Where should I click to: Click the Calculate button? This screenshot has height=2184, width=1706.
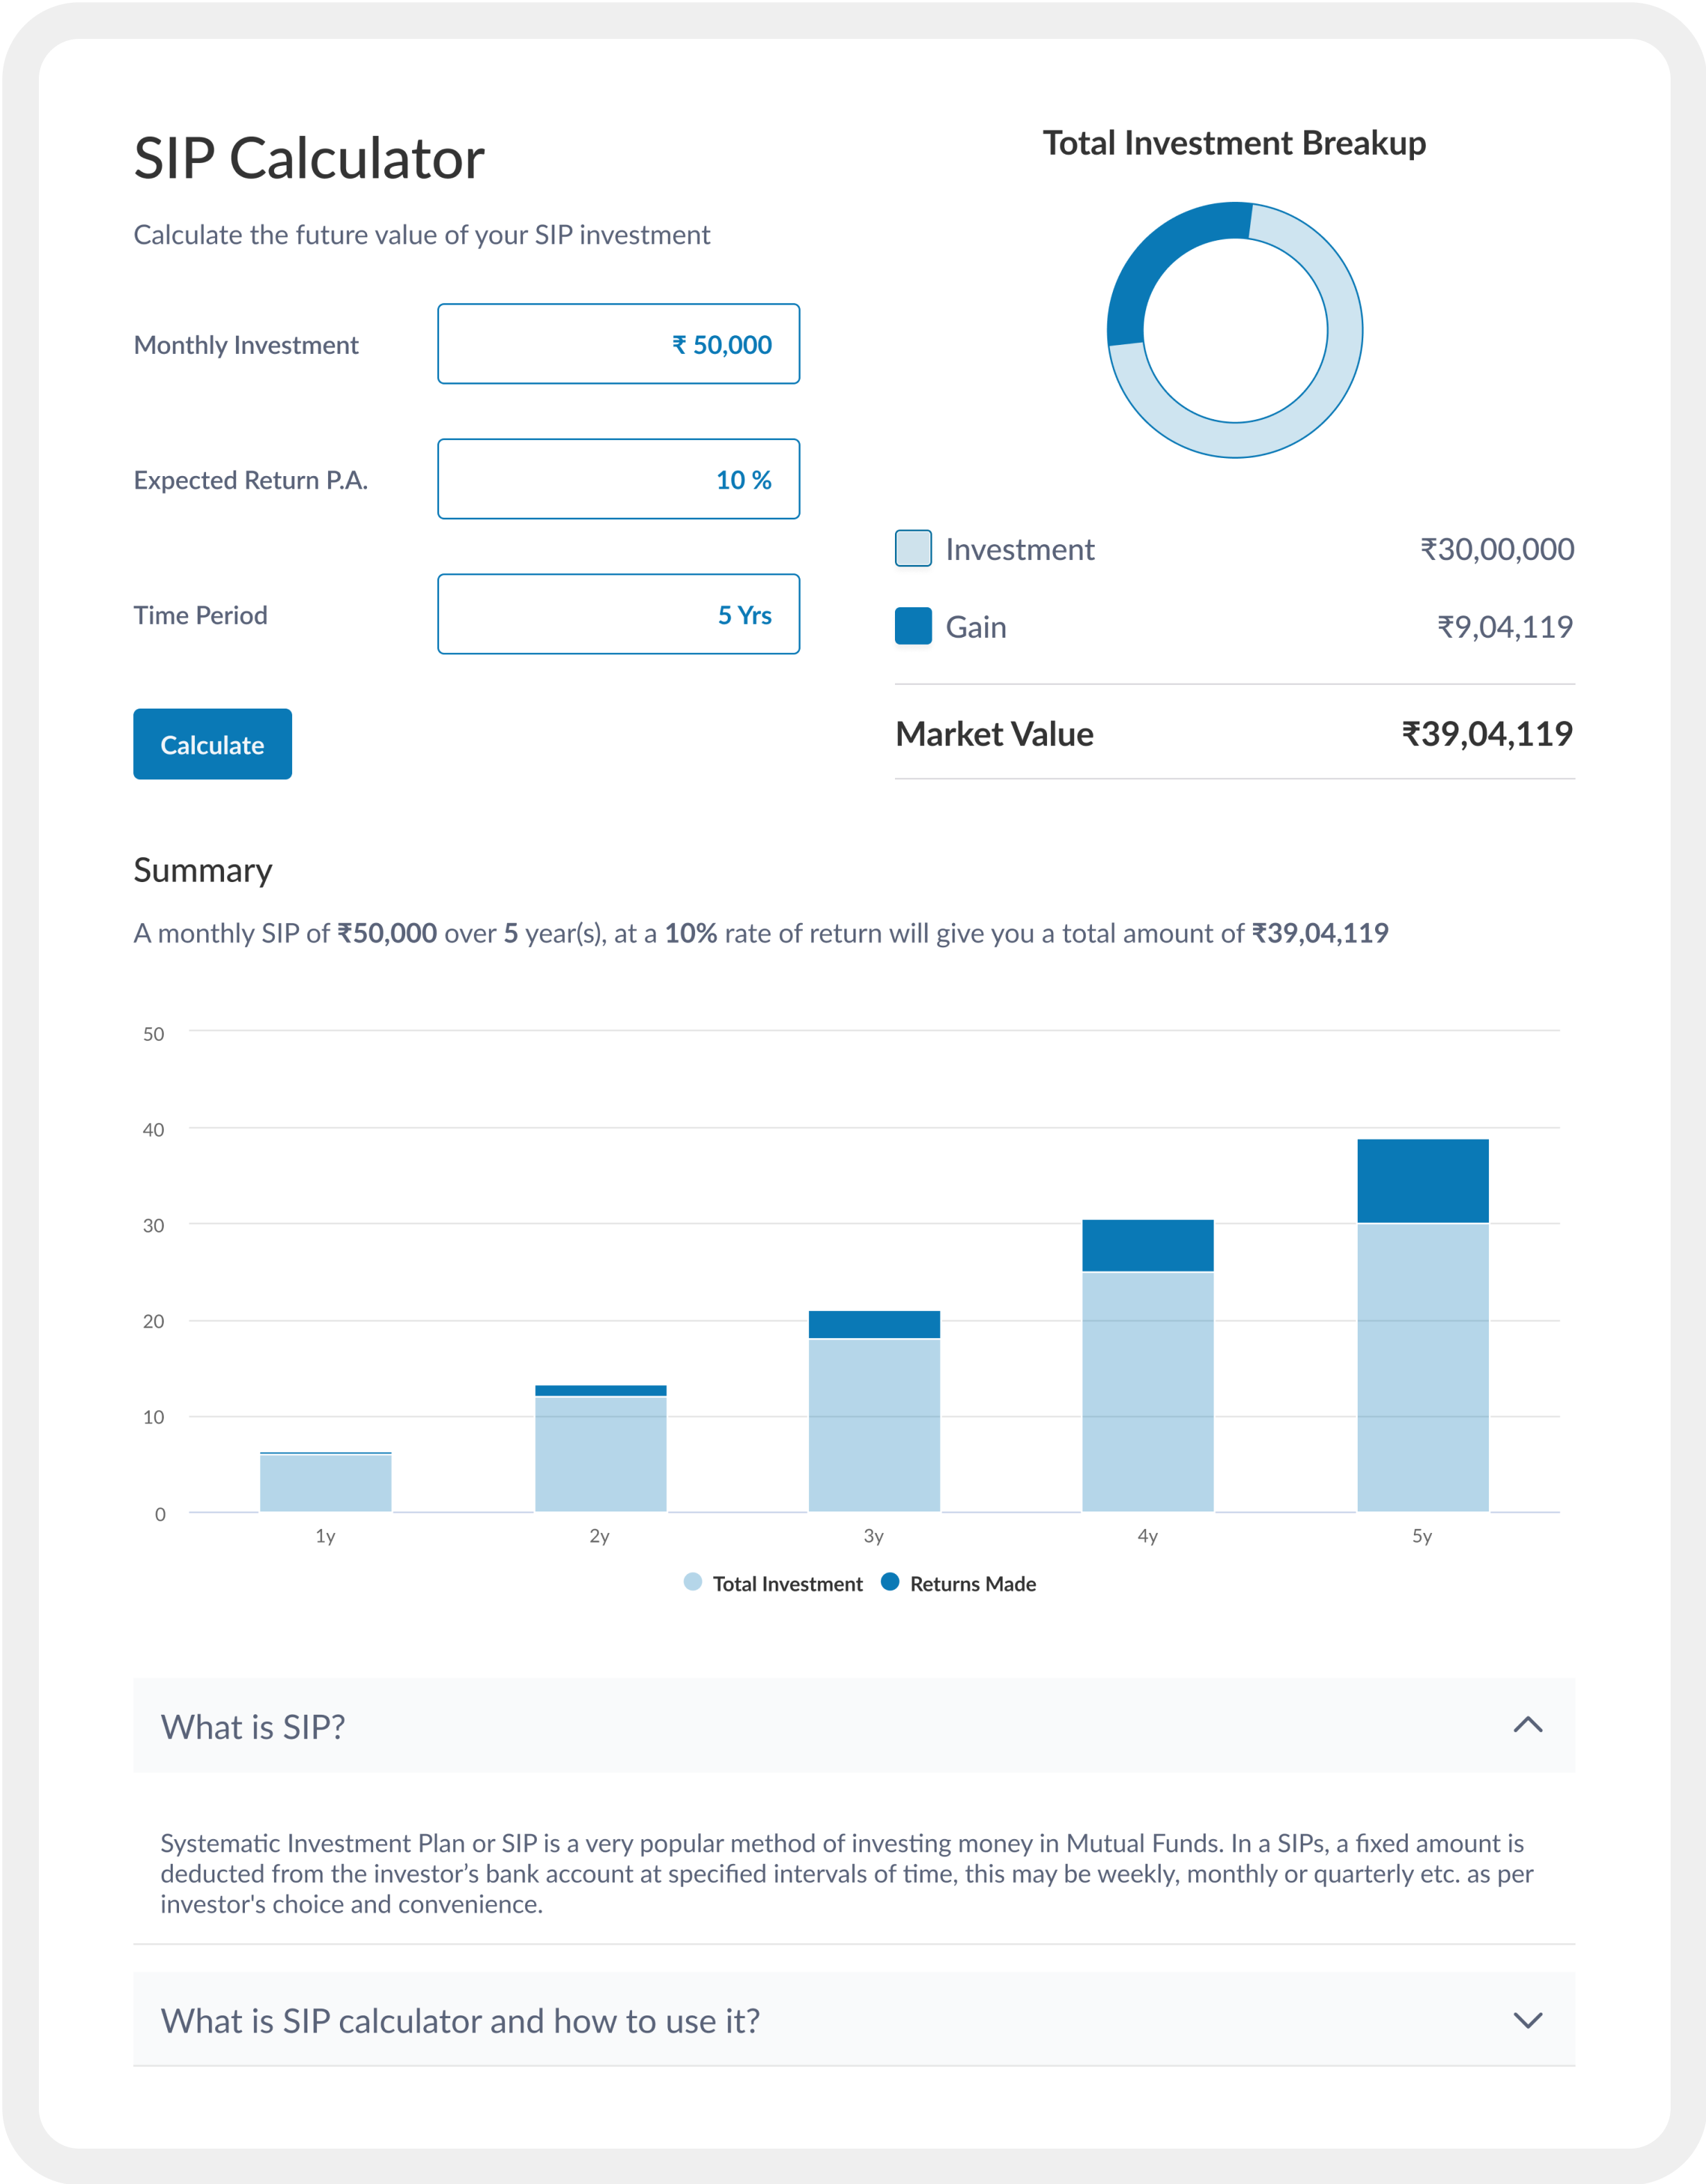212,744
